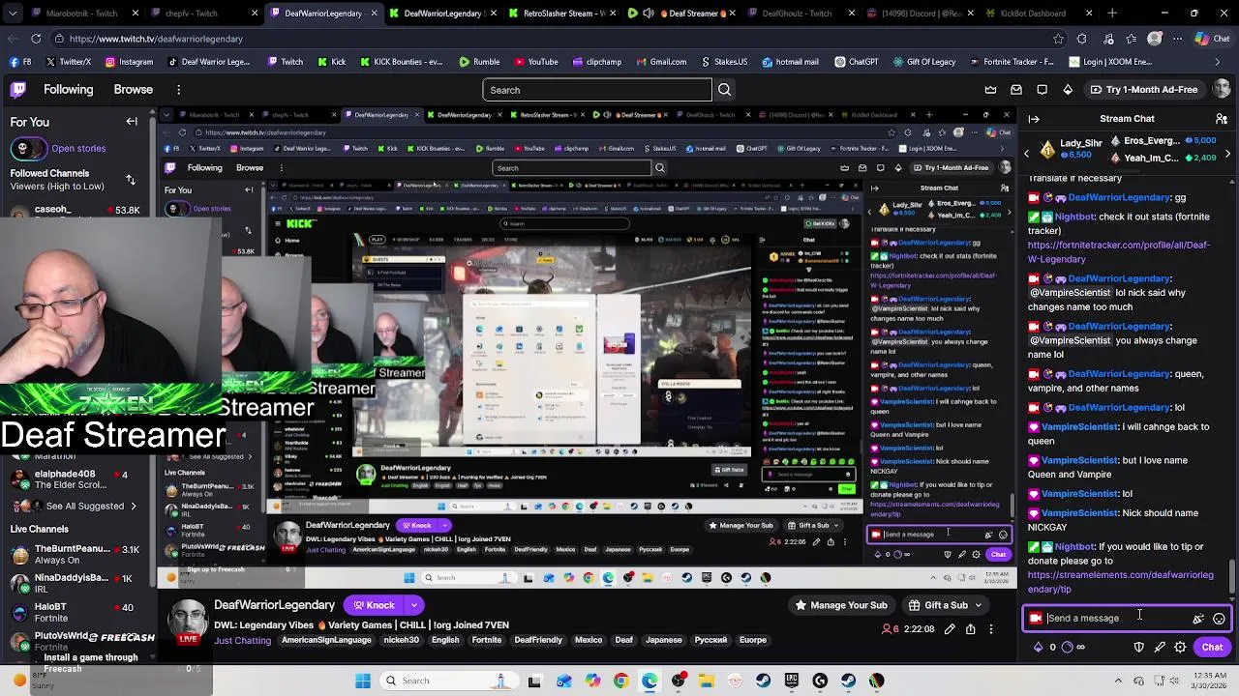
Task: Open the moderator shield icon
Action: point(1139,648)
